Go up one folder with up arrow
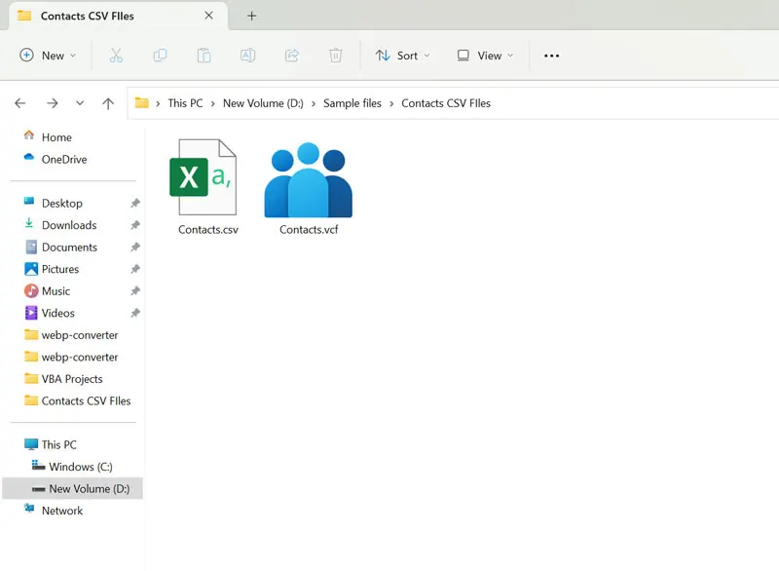The width and height of the screenshot is (779, 571). tap(108, 103)
